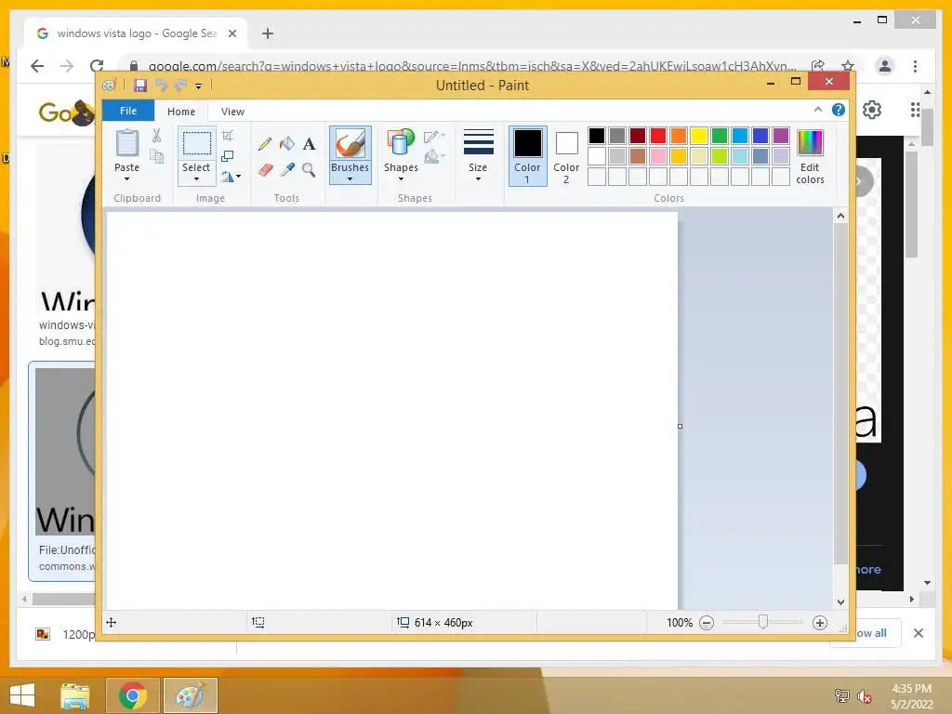Open the Shape outline dropdown
The height and width of the screenshot is (714, 952).
(x=435, y=136)
